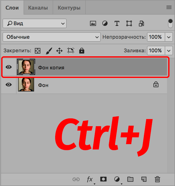Filter layers by pixel layer icon

(x=93, y=24)
